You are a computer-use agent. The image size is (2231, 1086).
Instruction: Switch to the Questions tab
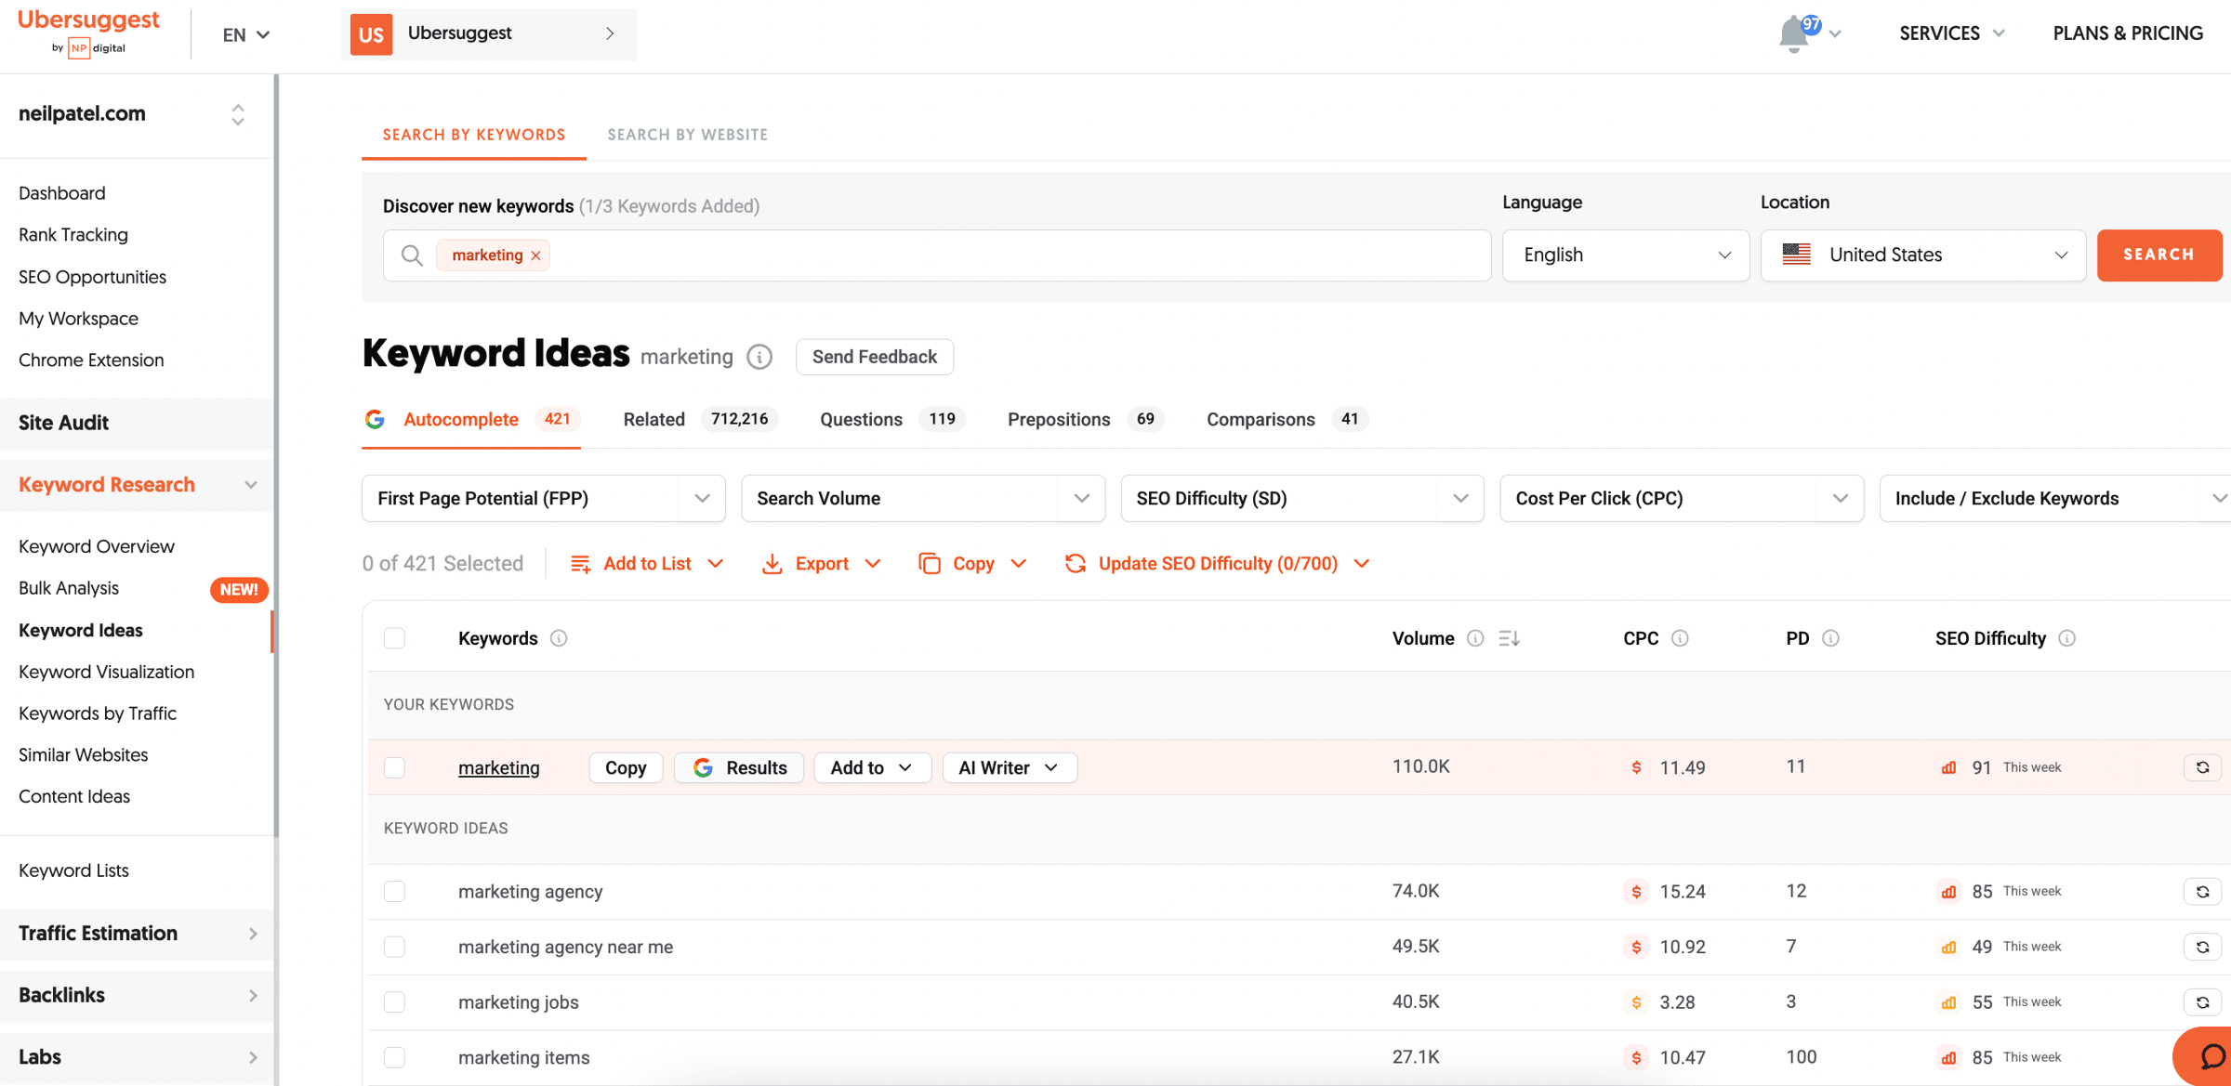pos(861,420)
